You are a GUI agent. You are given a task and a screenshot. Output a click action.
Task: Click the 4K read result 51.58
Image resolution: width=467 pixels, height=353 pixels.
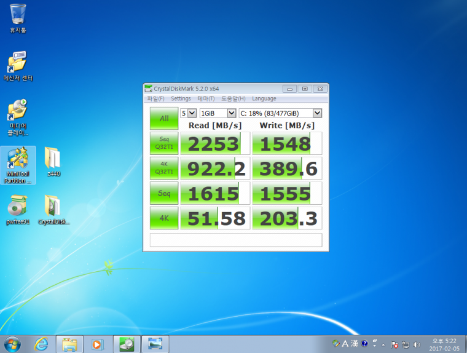(215, 218)
